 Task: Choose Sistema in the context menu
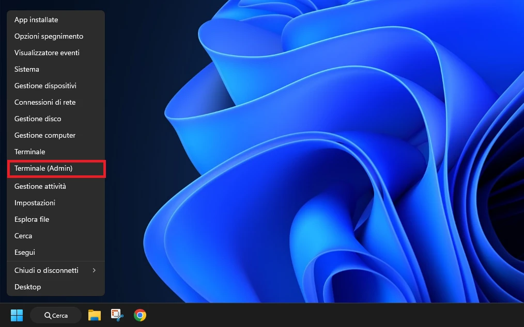click(x=56, y=69)
